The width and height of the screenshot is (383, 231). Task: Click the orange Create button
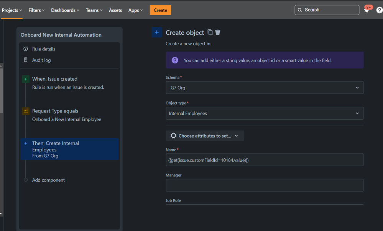click(160, 10)
